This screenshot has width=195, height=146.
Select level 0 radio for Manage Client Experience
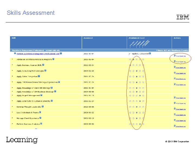point(130,118)
